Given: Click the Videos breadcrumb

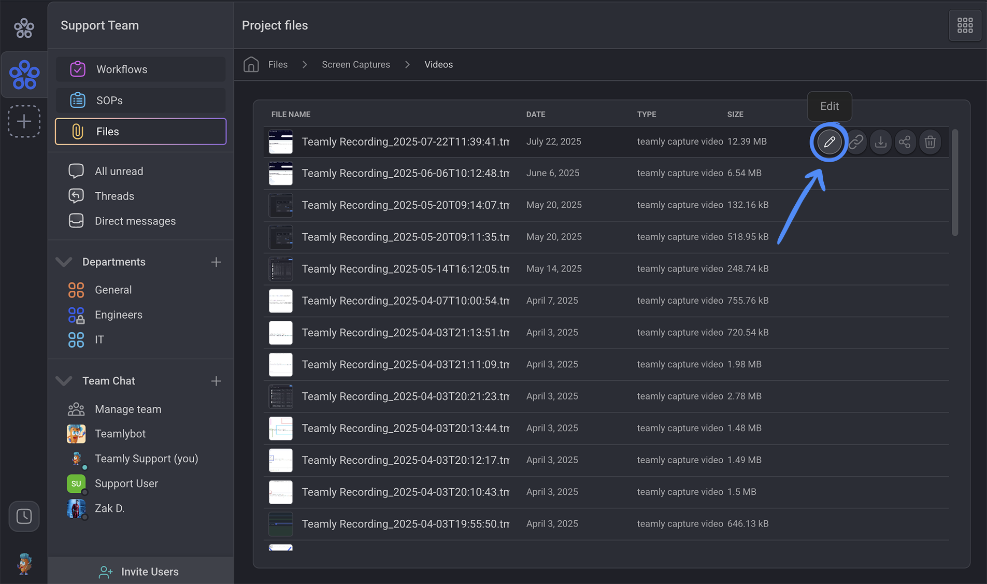Looking at the screenshot, I should click(x=438, y=64).
